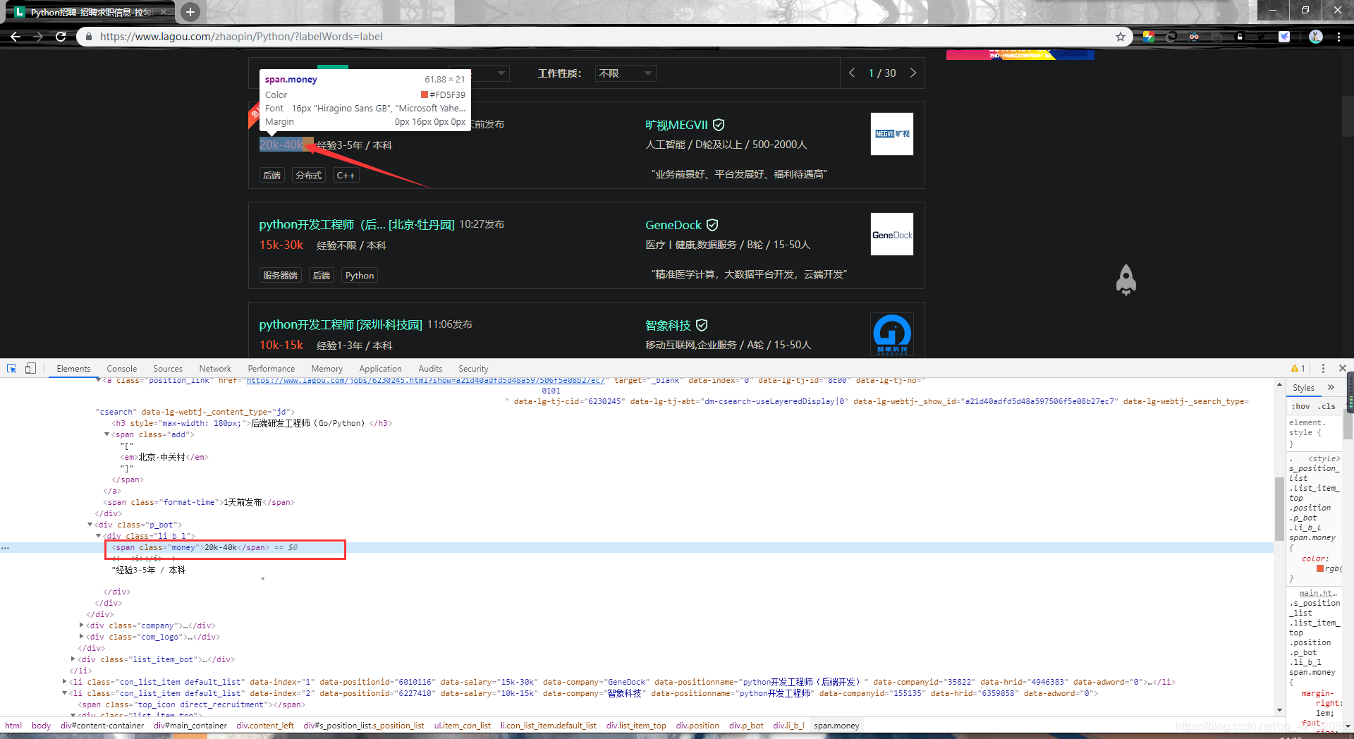Switch to the Sources tab
Image resolution: width=1354 pixels, height=739 pixels.
click(167, 369)
